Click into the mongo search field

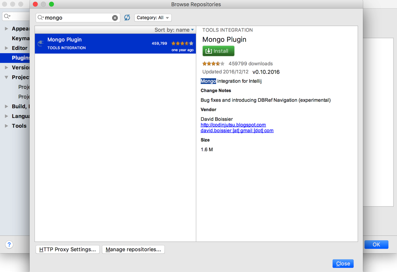pos(78,18)
